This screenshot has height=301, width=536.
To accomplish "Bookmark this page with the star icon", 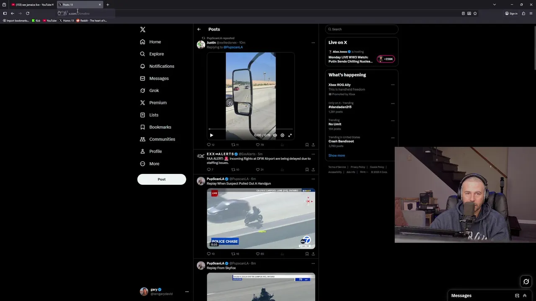I will click(x=475, y=13).
